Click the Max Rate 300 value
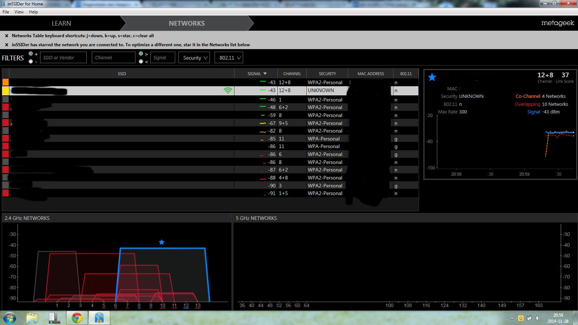The width and height of the screenshot is (578, 325). [463, 112]
